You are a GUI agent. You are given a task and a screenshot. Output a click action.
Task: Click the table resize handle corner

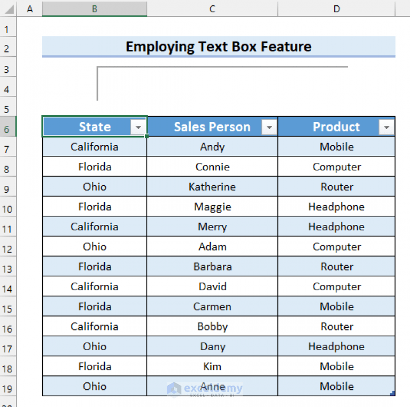(x=392, y=393)
